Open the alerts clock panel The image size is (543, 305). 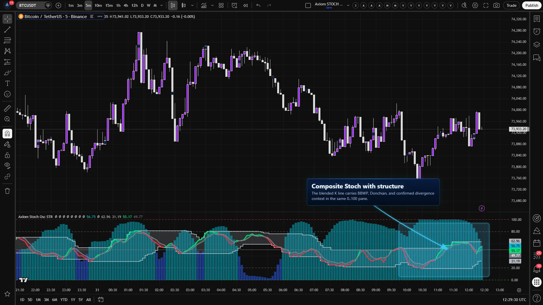536,31
